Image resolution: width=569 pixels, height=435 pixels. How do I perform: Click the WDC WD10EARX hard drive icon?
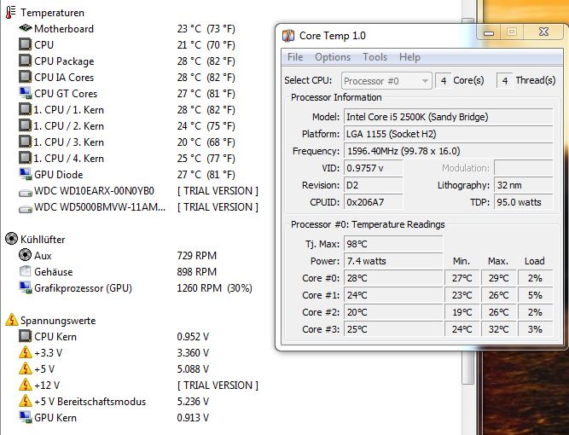pos(25,192)
